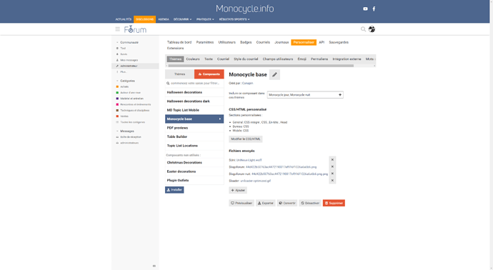This screenshot has height=270, width=493.
Task: Open the Découvrir dropdown menu
Action: 182,19
